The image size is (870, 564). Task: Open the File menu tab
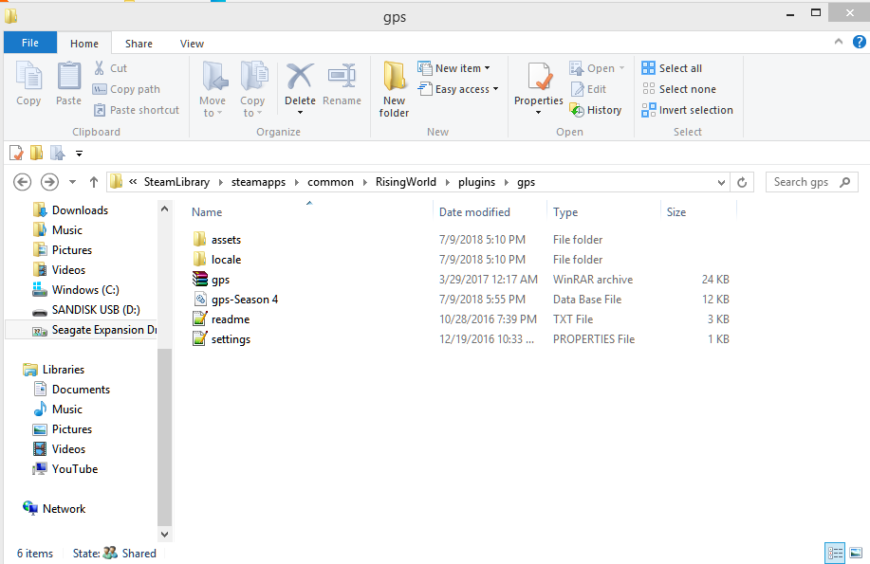pyautogui.click(x=29, y=44)
